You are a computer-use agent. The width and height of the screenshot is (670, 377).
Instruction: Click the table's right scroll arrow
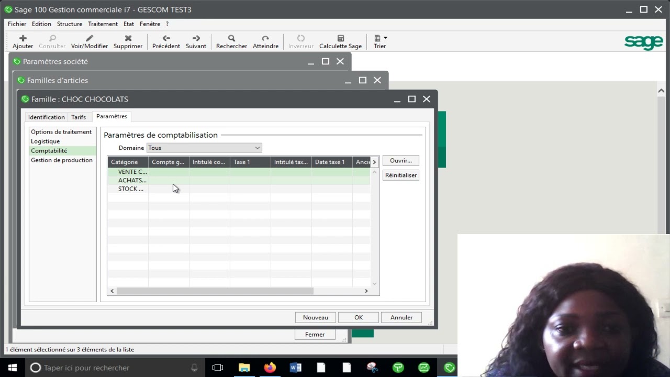point(366,291)
